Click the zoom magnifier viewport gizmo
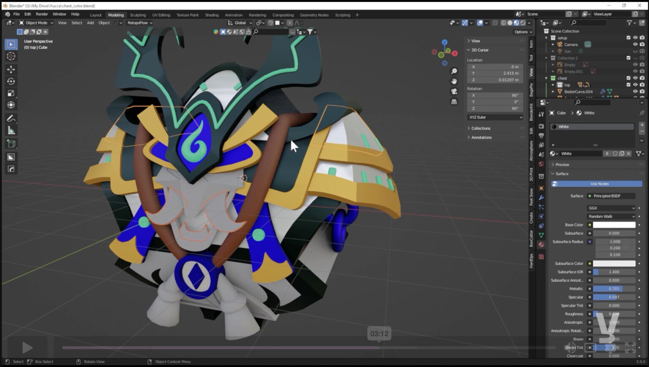649x367 pixels. [454, 71]
